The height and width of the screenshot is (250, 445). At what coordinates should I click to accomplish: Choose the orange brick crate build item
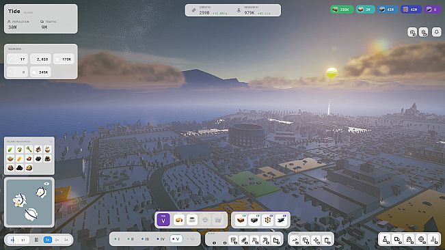241,220
